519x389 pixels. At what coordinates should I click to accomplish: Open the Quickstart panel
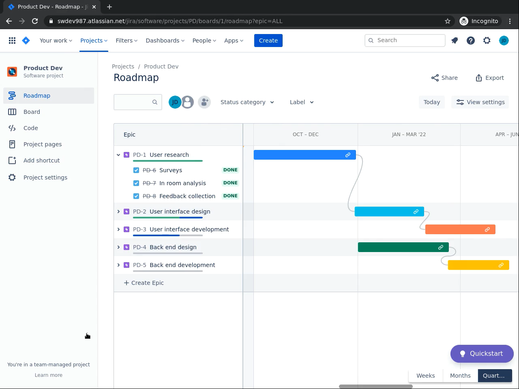482,354
